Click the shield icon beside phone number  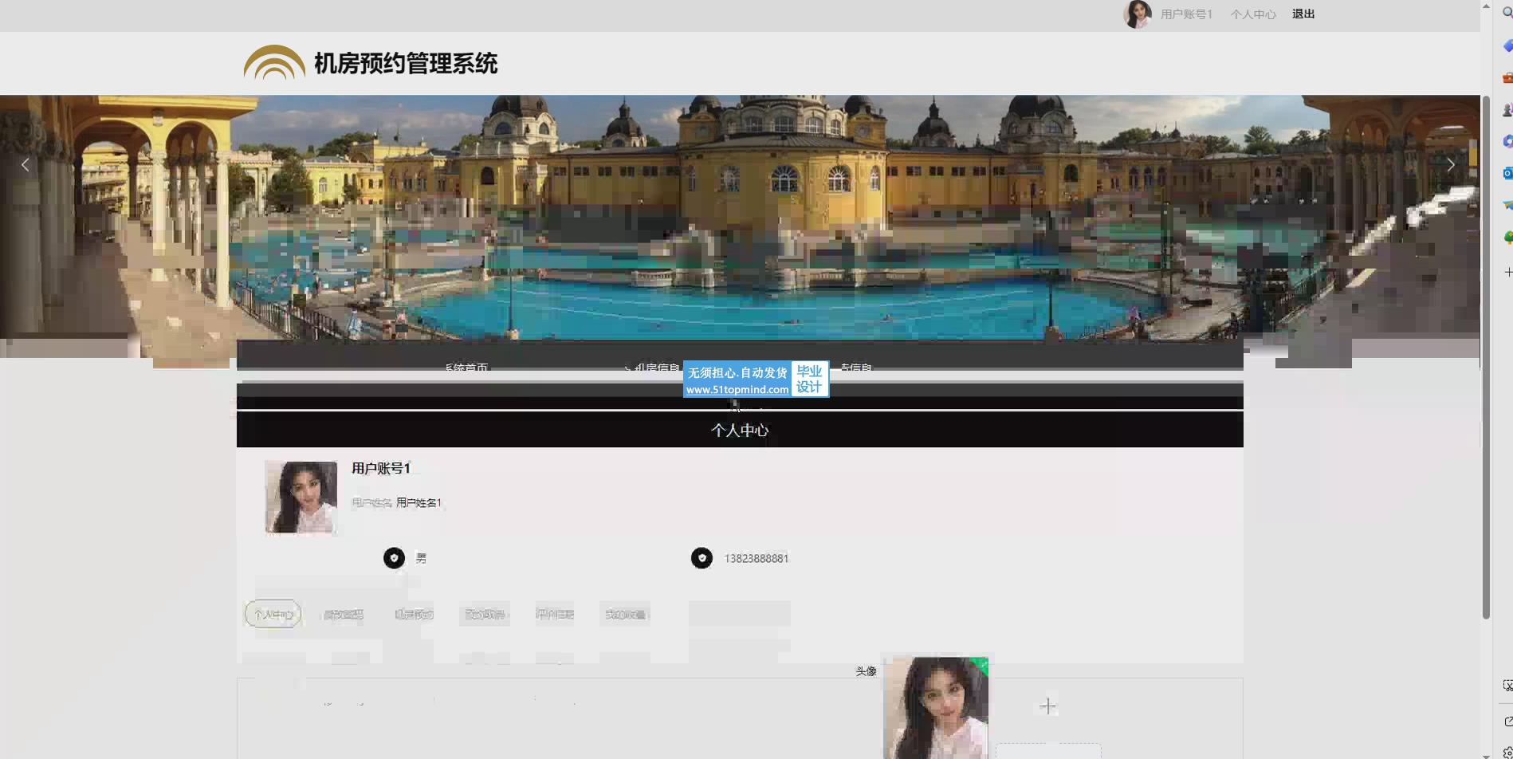tap(701, 558)
